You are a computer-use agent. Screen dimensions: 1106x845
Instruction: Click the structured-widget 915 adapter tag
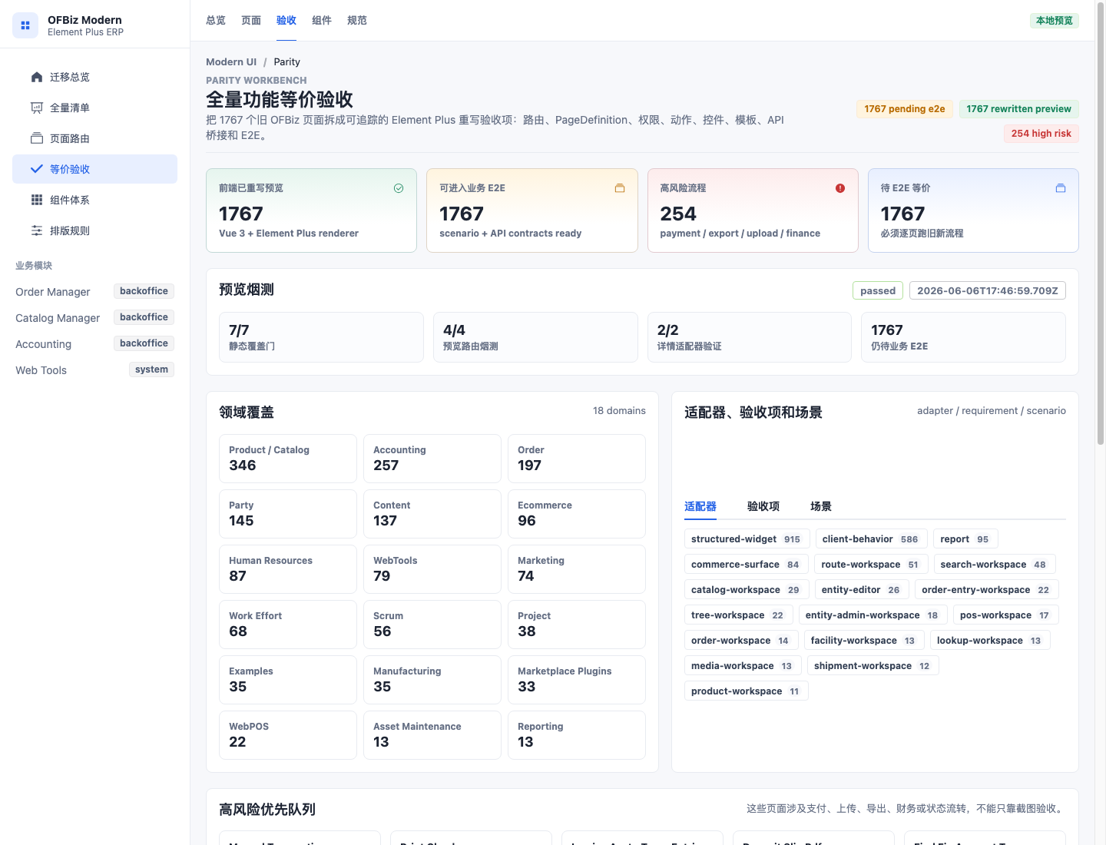pos(747,539)
